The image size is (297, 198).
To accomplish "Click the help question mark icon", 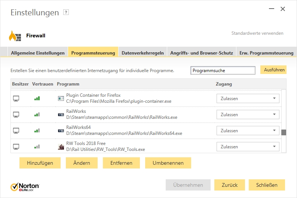I will [66, 12].
